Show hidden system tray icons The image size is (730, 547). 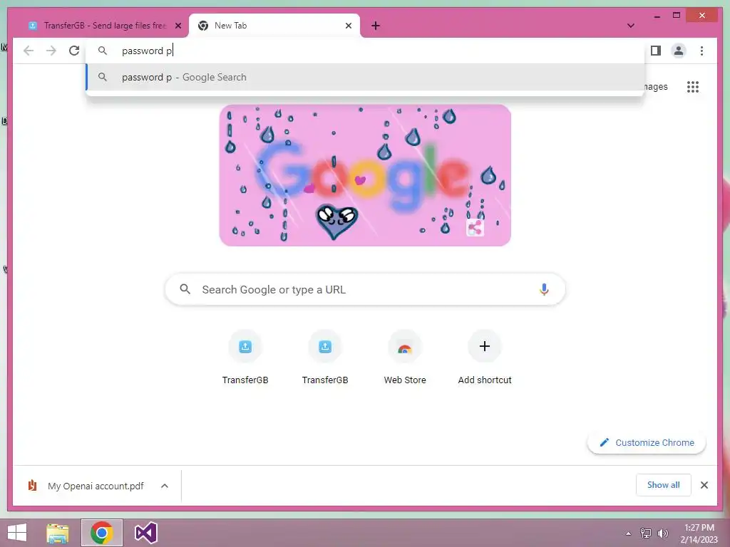pos(629,533)
